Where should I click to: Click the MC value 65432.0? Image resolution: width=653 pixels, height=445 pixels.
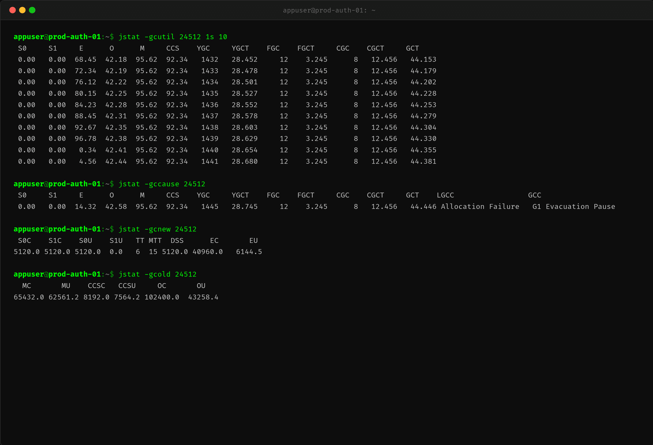click(x=29, y=297)
